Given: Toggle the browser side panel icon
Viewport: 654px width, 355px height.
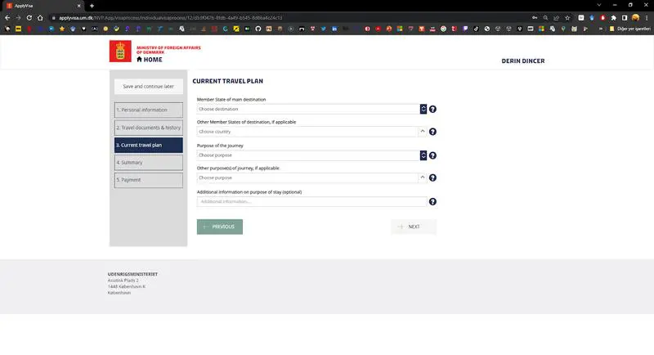Looking at the screenshot, I should click(x=625, y=18).
